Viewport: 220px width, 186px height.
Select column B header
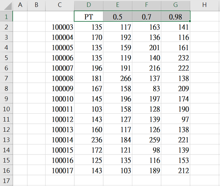pos(36,5)
